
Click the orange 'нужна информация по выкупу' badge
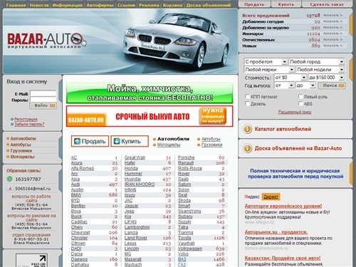[213, 116]
